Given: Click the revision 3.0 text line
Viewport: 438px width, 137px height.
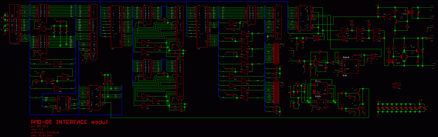Looking at the screenshot, I should [x=38, y=129].
